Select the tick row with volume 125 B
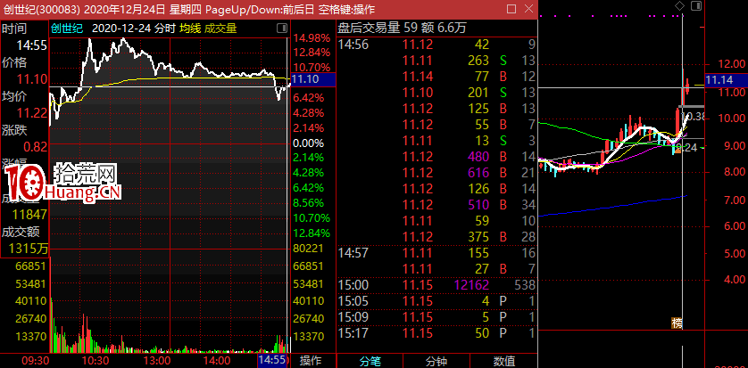748x368 pixels. click(x=436, y=109)
